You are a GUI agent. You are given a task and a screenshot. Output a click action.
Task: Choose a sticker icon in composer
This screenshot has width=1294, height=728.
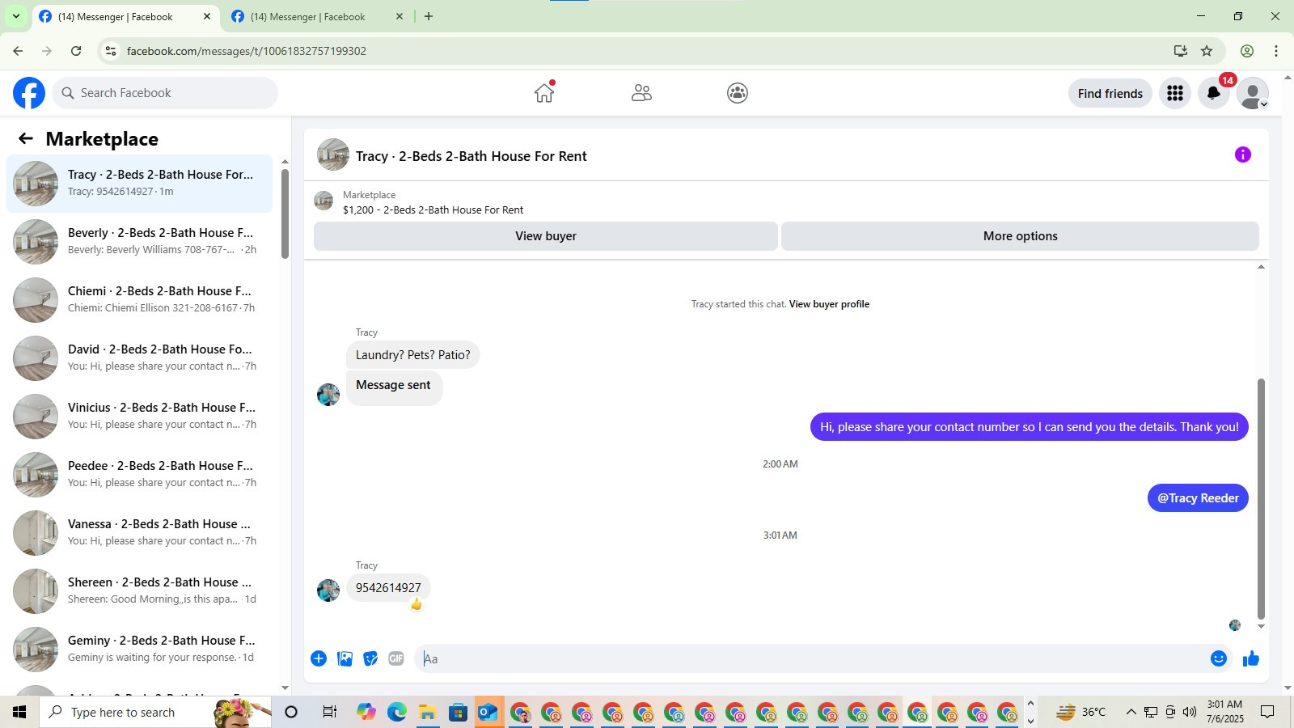tap(370, 658)
